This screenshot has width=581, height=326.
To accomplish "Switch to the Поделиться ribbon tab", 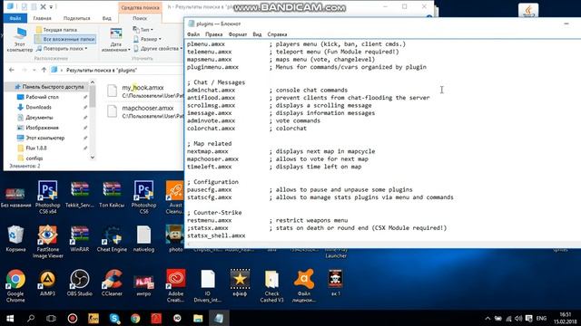I will pyautogui.click(x=76, y=18).
